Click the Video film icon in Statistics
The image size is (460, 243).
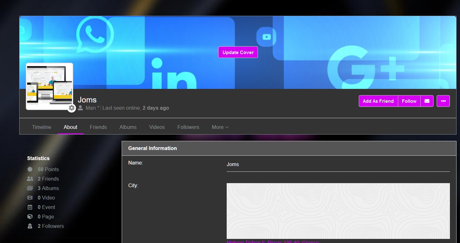30,198
